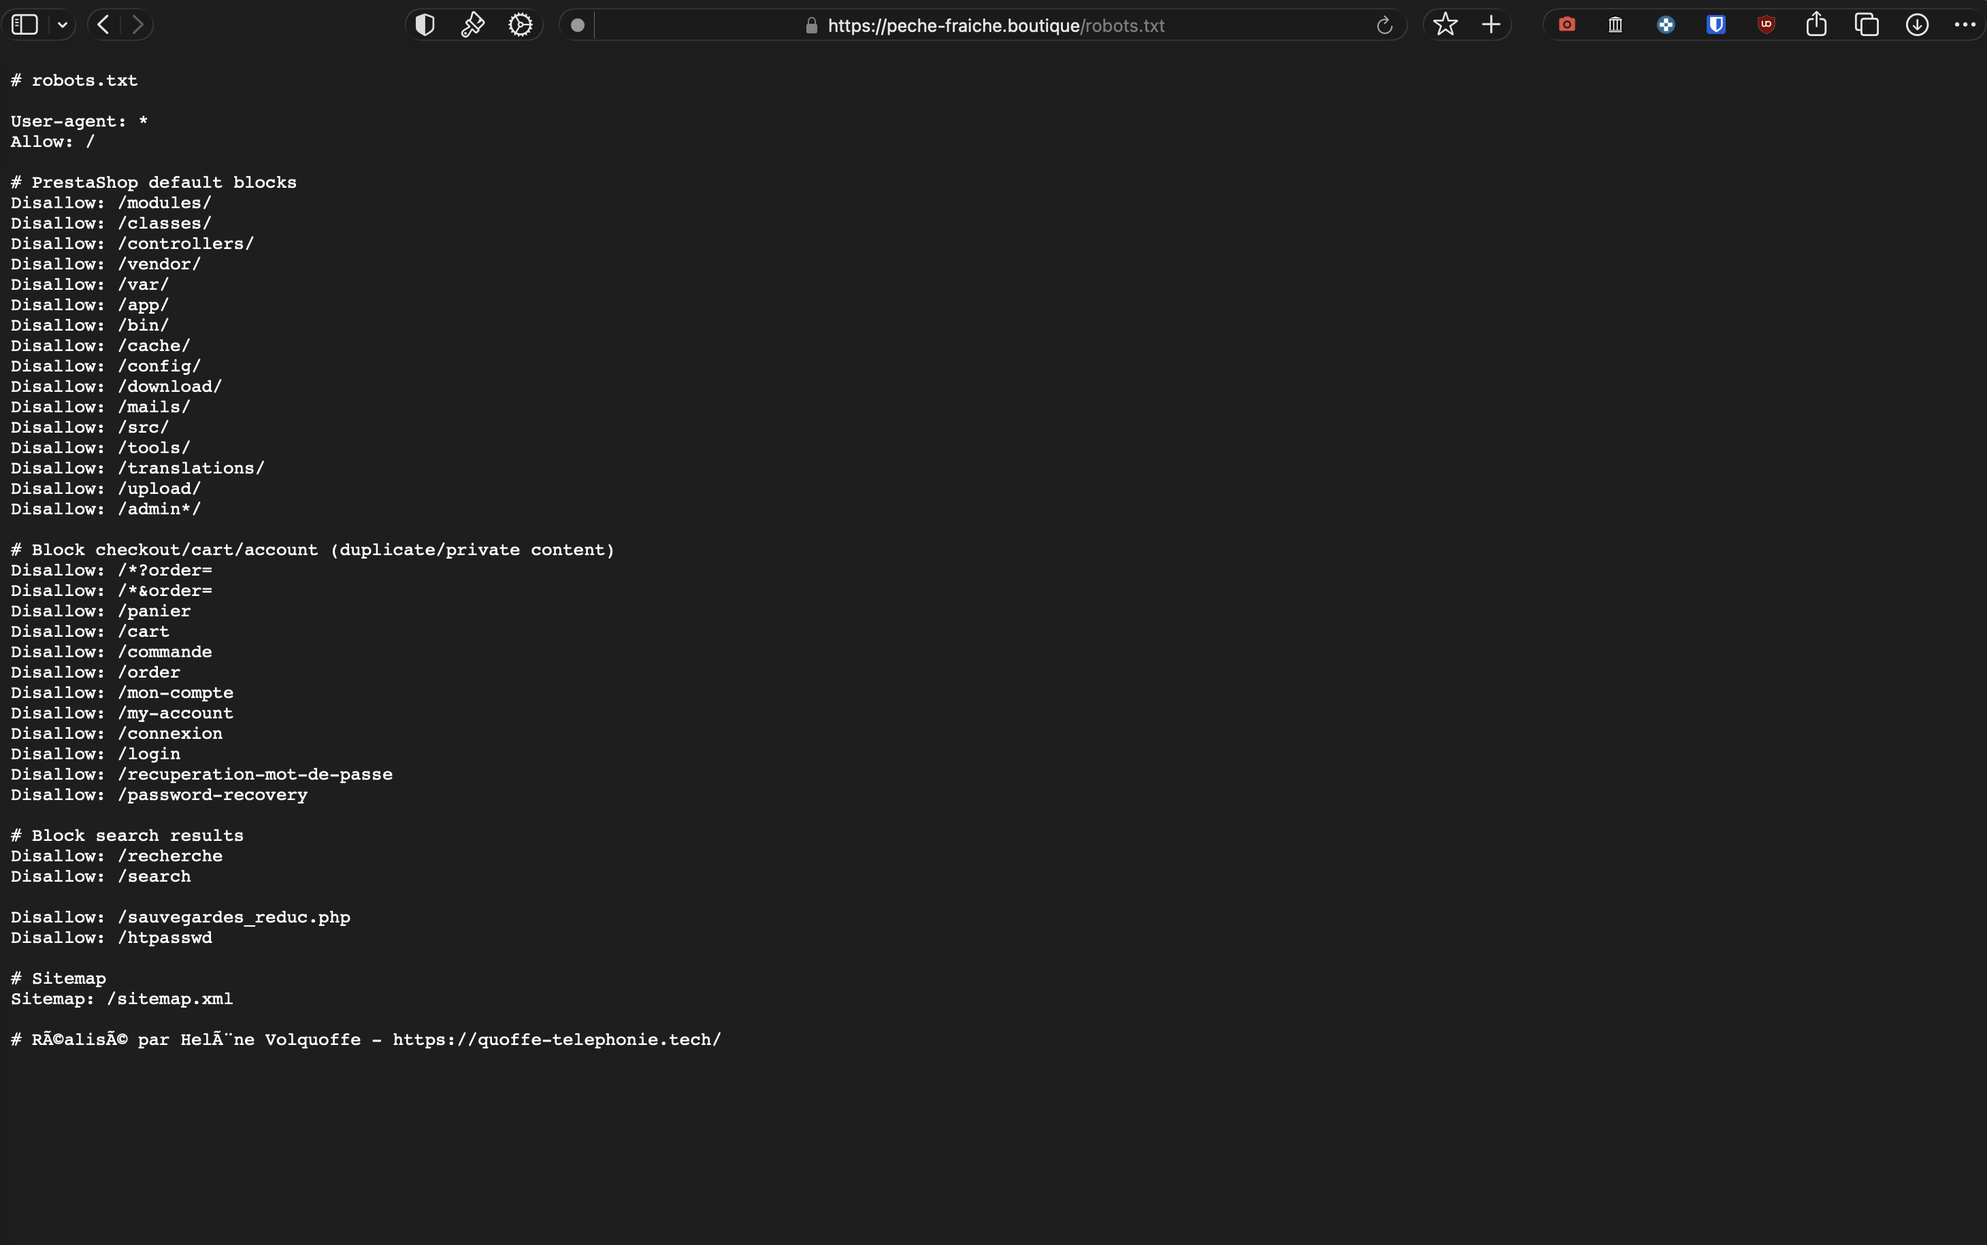Toggle the sidebar panel button

(x=24, y=24)
